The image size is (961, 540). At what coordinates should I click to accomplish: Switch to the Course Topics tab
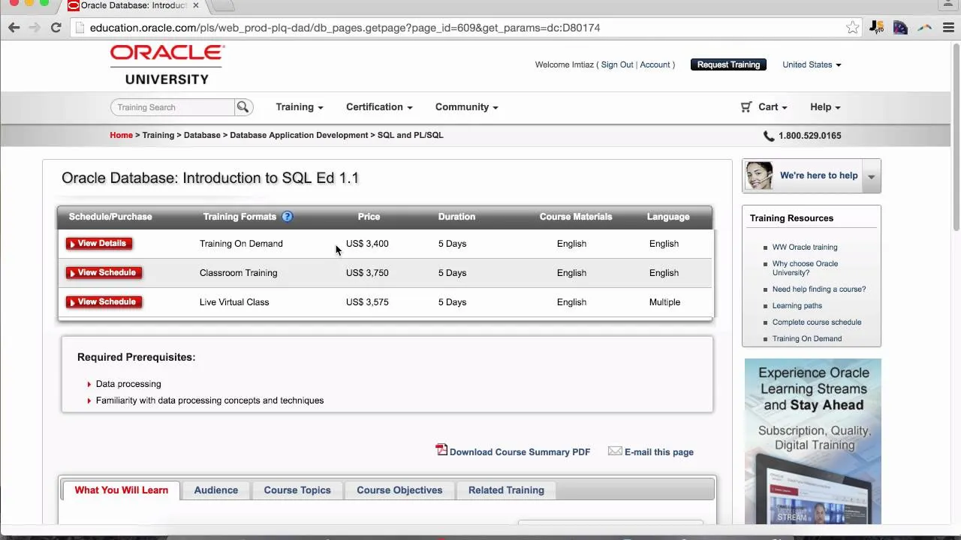(x=297, y=490)
